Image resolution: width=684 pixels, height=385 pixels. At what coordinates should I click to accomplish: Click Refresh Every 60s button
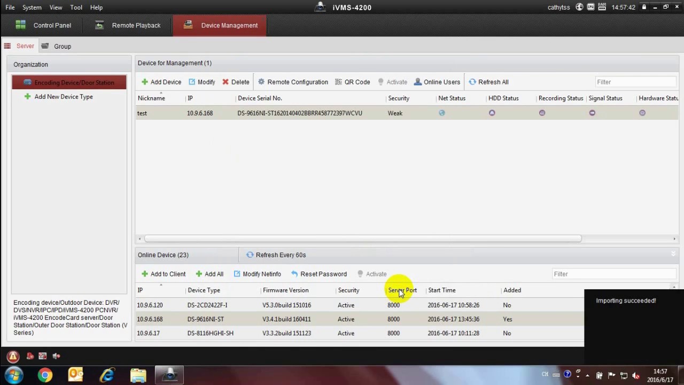[x=276, y=255]
